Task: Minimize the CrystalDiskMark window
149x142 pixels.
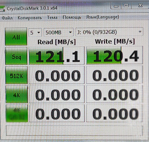Action: point(116,6)
